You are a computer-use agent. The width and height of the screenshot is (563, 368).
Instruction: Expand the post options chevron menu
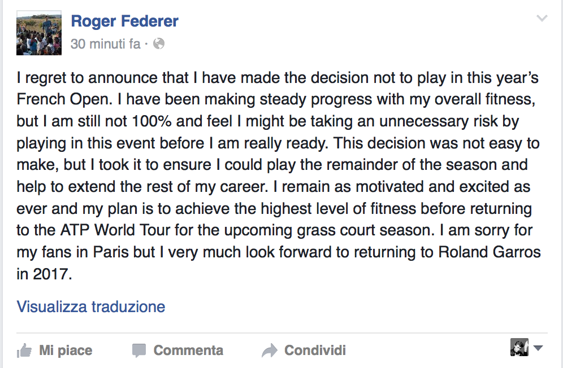point(542,19)
